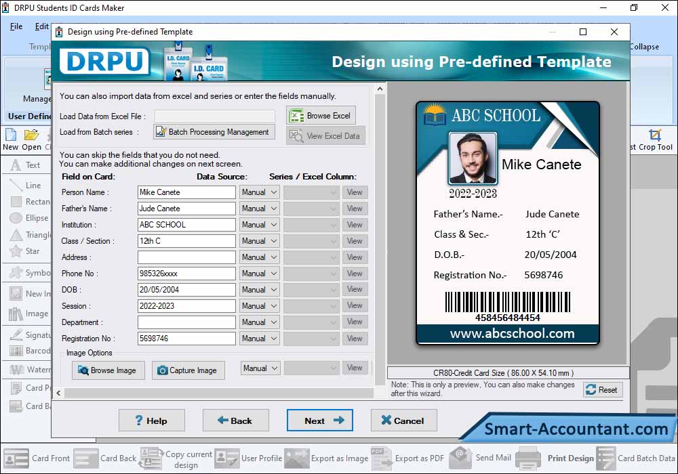Click the Back button
Image resolution: width=678 pixels, height=474 pixels.
click(x=236, y=421)
